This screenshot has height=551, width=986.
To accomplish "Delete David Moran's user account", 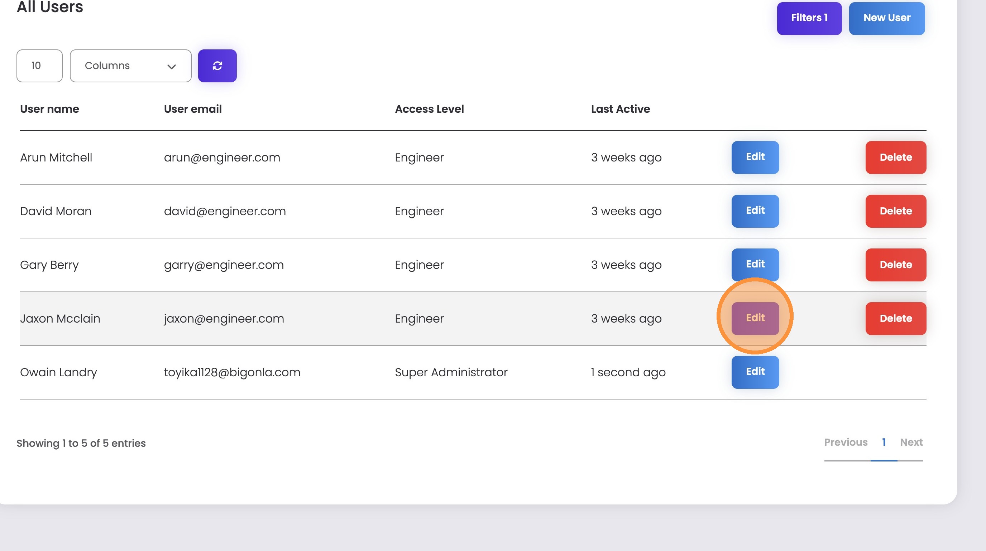I will click(895, 211).
